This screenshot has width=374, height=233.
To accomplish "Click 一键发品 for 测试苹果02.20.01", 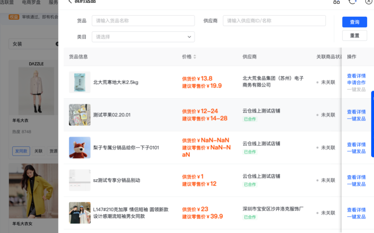I will pos(356,119).
